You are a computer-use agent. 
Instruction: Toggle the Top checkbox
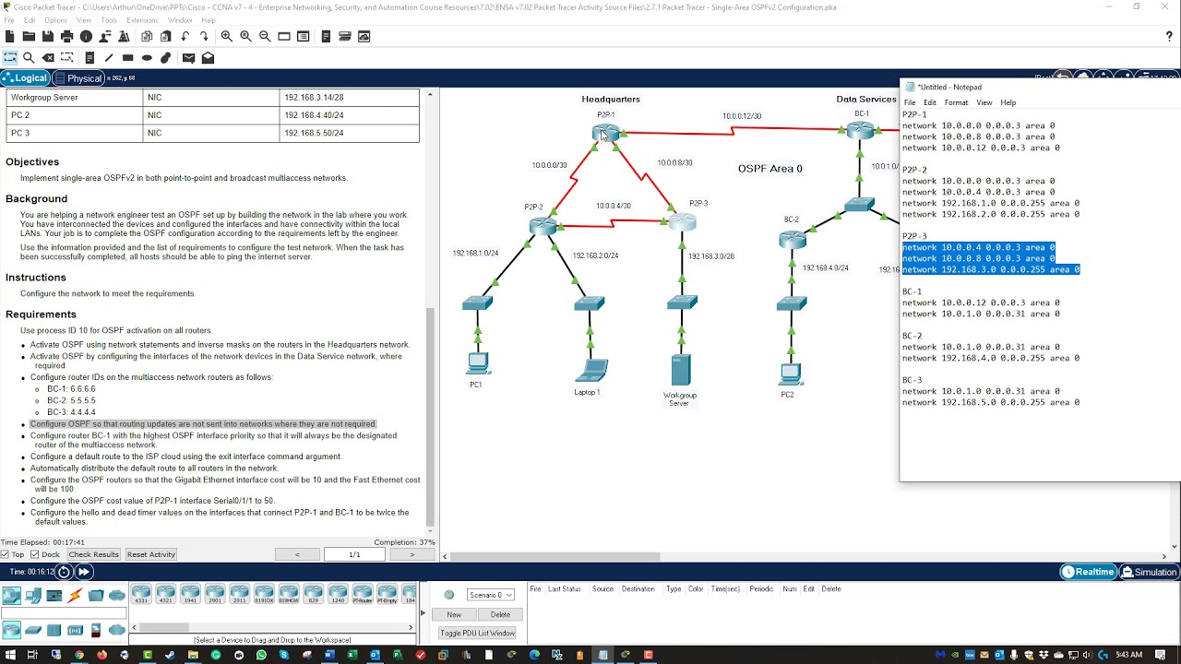pyautogui.click(x=6, y=554)
